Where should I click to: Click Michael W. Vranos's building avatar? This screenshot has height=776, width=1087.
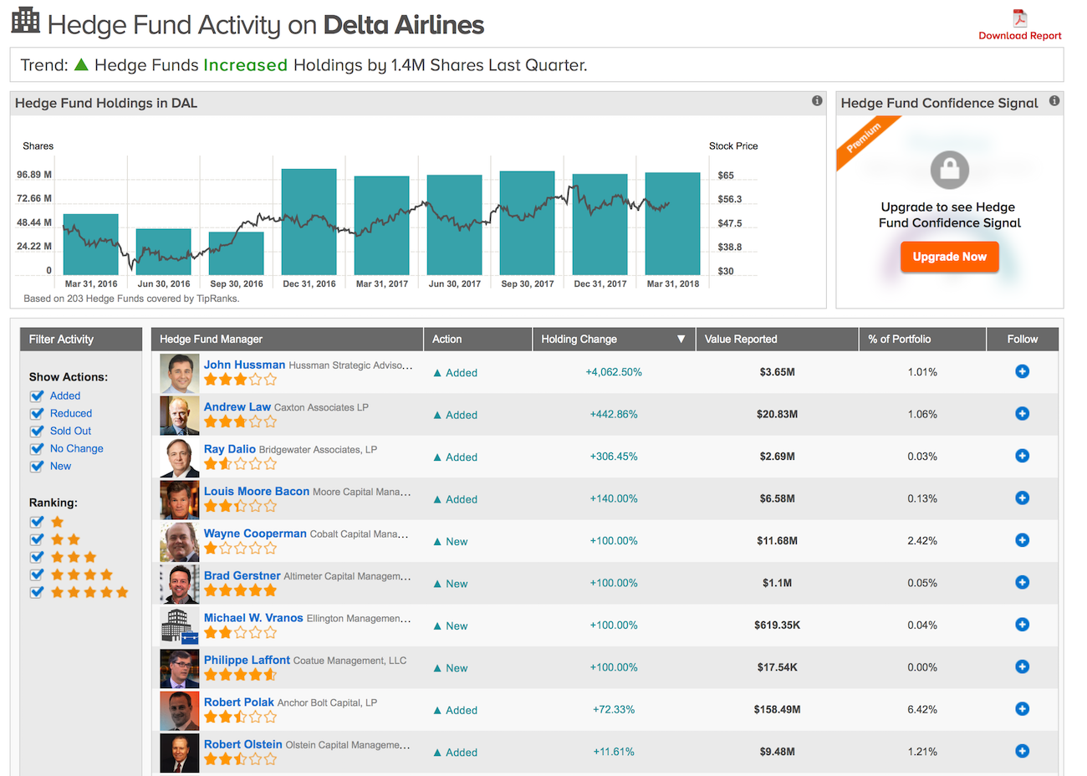[180, 626]
